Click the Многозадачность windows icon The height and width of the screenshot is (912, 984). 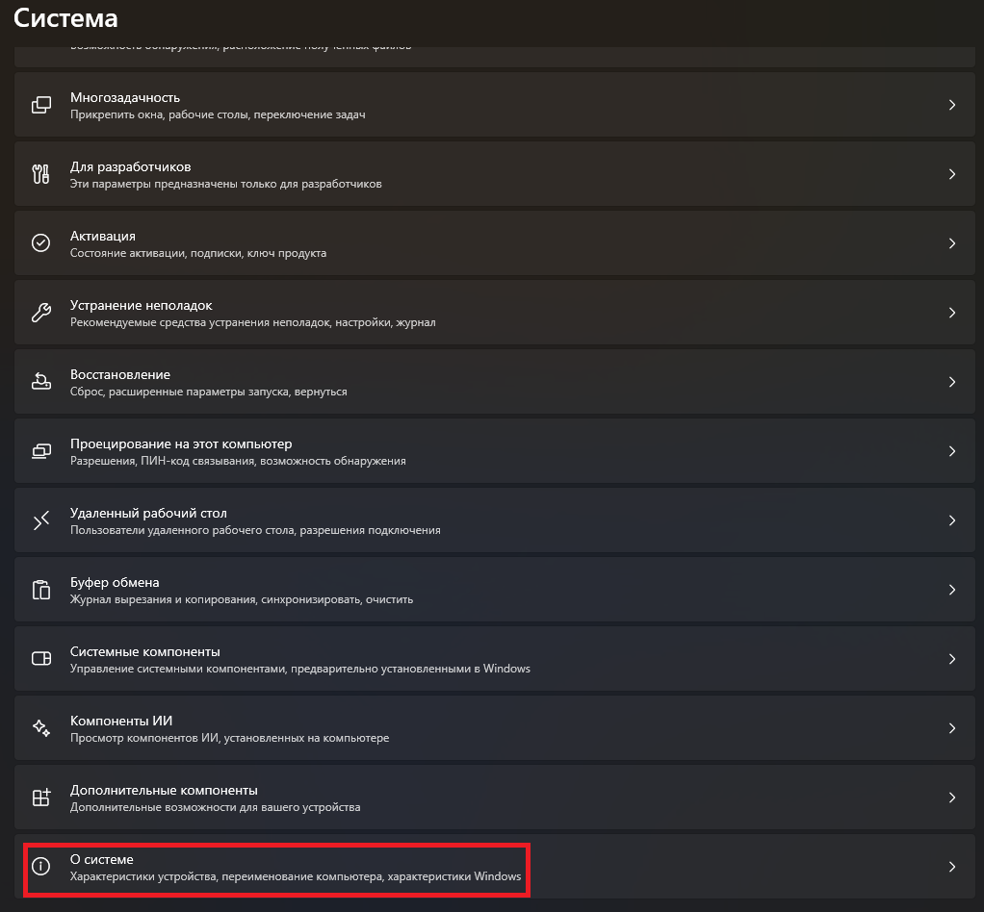tap(41, 105)
